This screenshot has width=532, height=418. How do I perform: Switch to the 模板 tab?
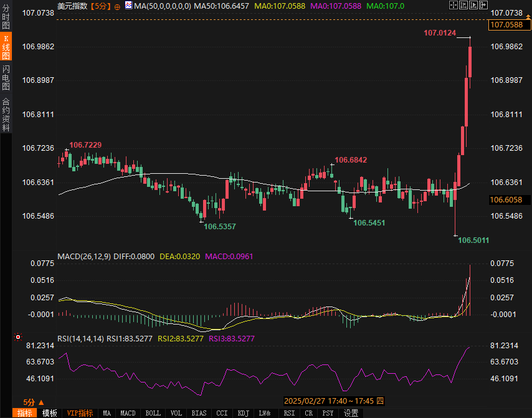pyautogui.click(x=50, y=413)
